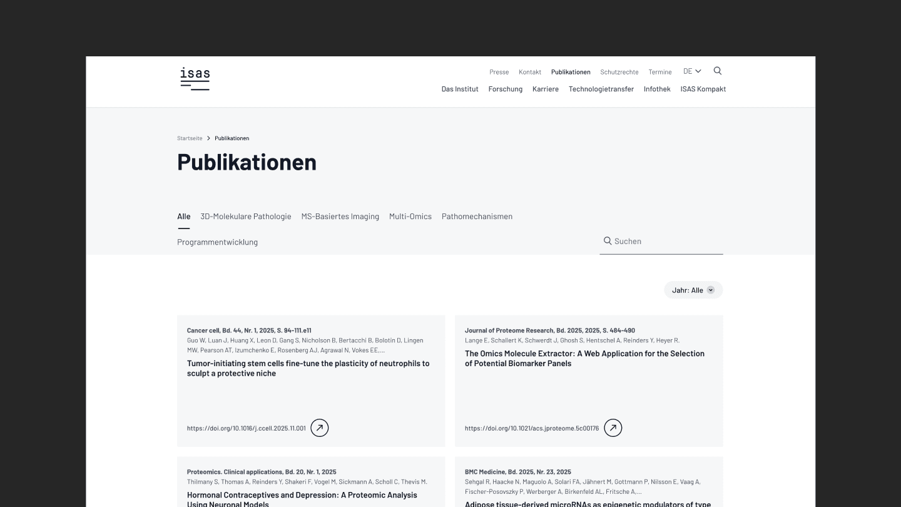
Task: Open Hormonal Contraceptives and Depression publication title
Action: click(302, 499)
